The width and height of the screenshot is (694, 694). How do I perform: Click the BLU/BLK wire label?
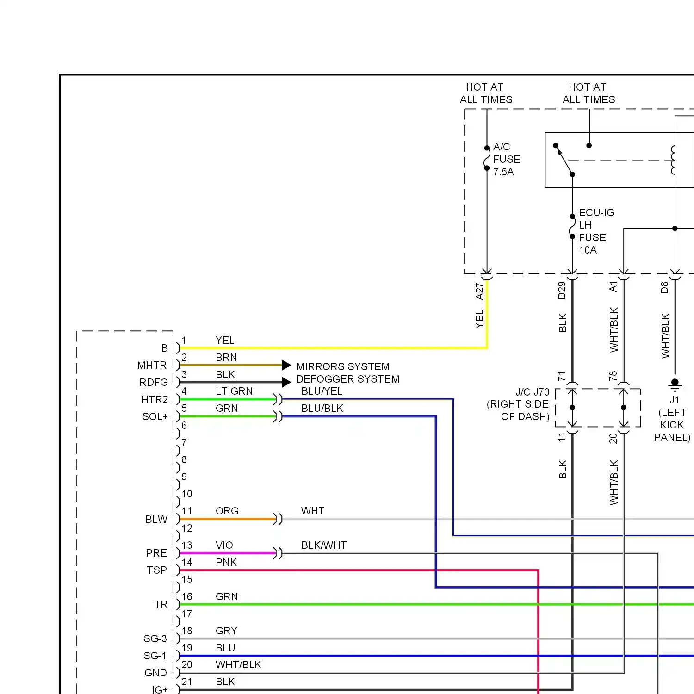coord(322,408)
